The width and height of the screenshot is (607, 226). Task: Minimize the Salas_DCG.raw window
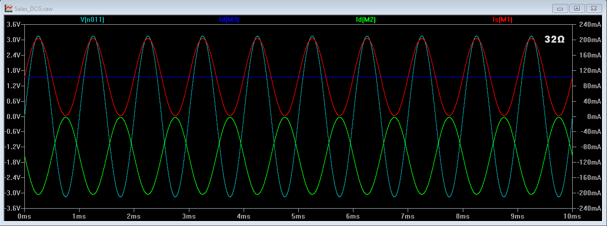click(561, 8)
